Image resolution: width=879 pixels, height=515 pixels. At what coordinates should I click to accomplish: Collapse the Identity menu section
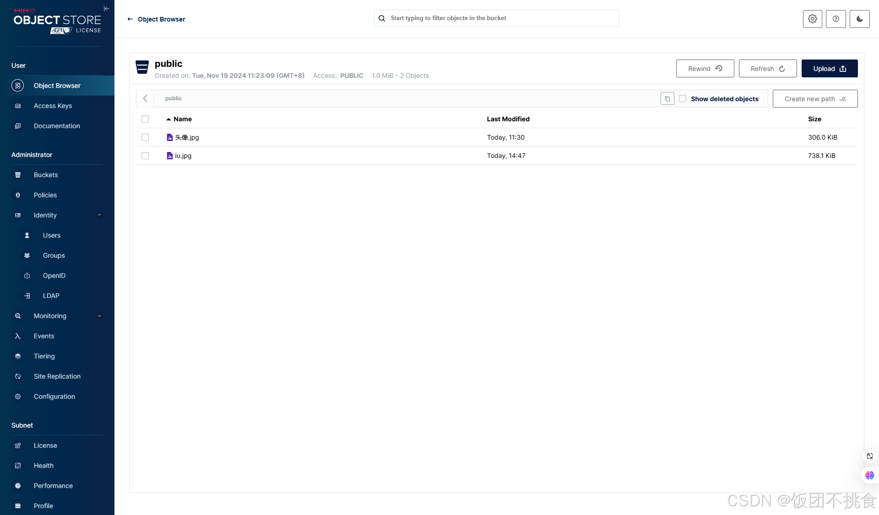tap(99, 215)
